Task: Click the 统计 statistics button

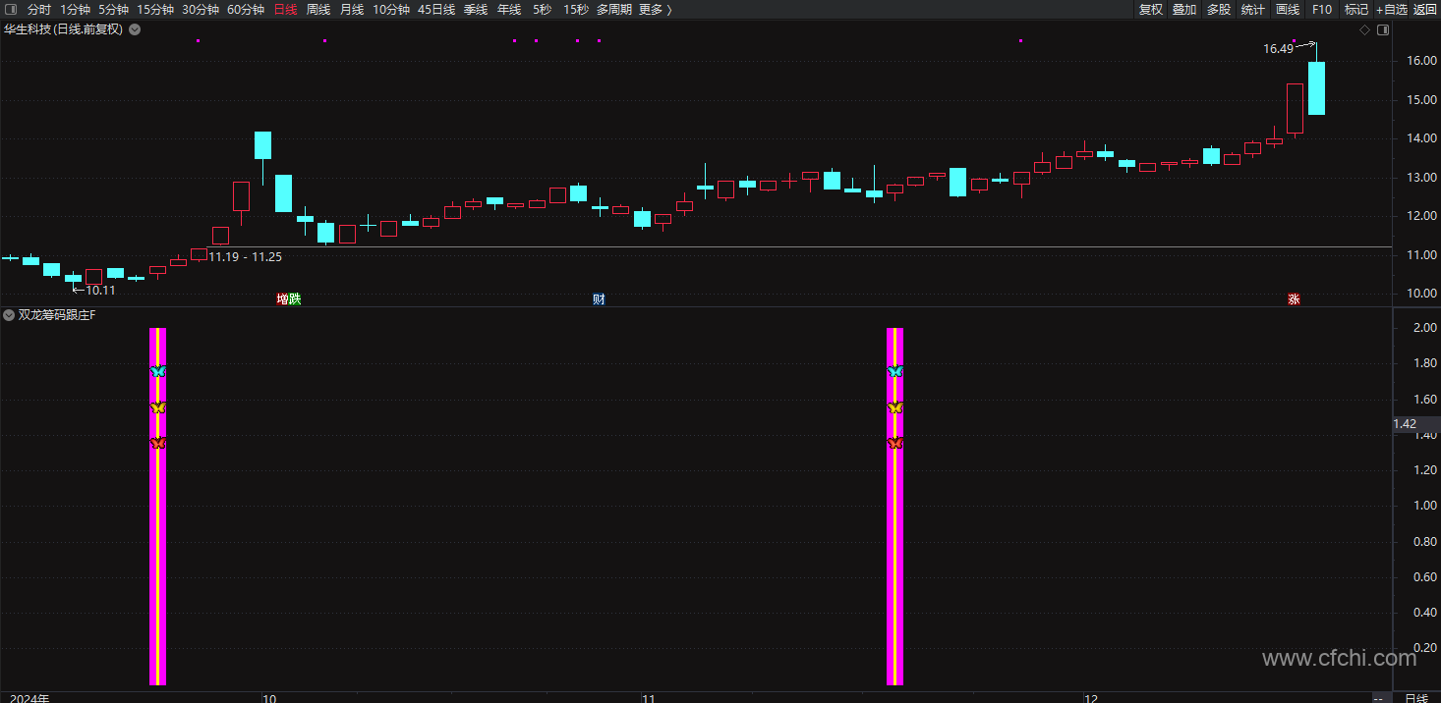Action: (1253, 9)
